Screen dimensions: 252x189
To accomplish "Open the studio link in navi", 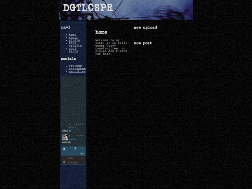I will (74, 40).
